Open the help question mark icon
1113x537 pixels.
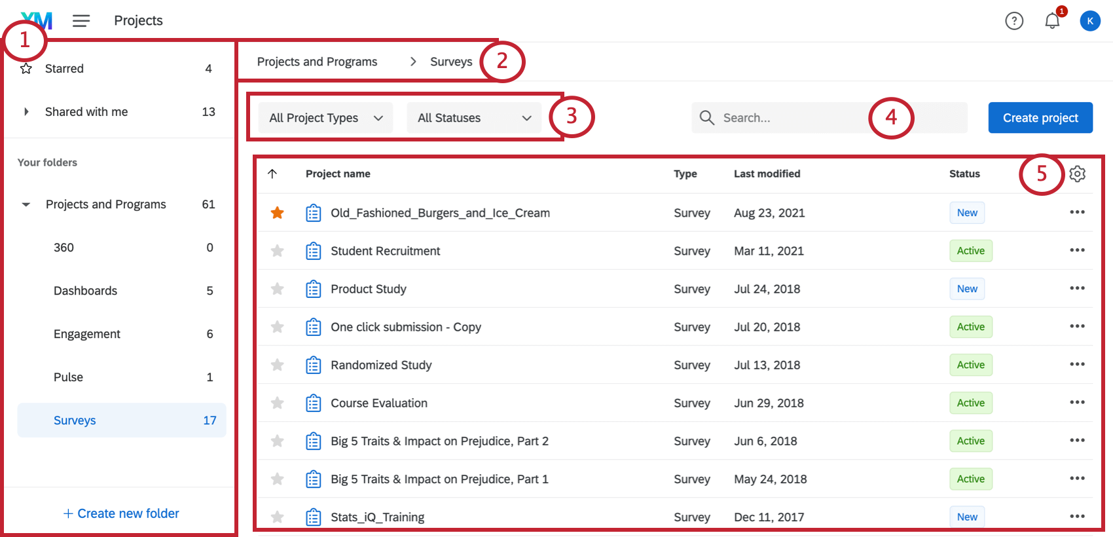1014,21
